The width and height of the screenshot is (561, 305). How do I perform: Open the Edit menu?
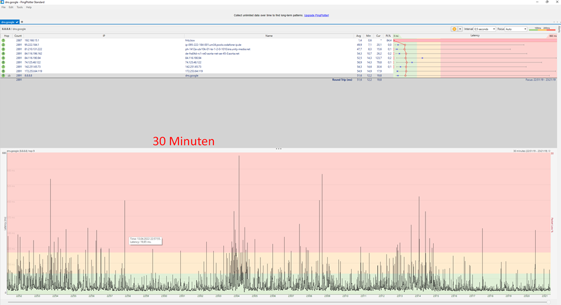pos(11,7)
